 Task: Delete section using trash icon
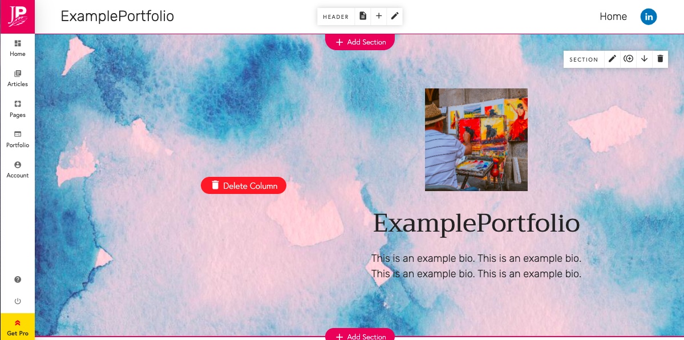pyautogui.click(x=660, y=59)
